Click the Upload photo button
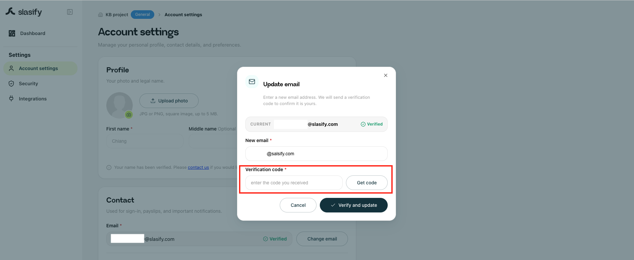The height and width of the screenshot is (260, 634). coord(169,101)
